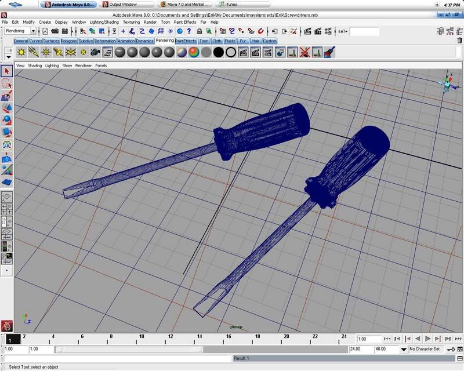Expand the layout shortcuts arrow button
Screen dimensions: 464x371
(x=7, y=270)
